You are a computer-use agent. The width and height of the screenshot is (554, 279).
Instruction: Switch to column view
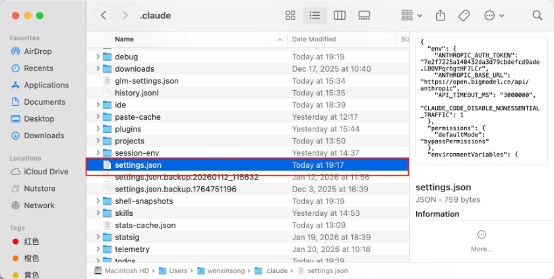click(x=340, y=15)
